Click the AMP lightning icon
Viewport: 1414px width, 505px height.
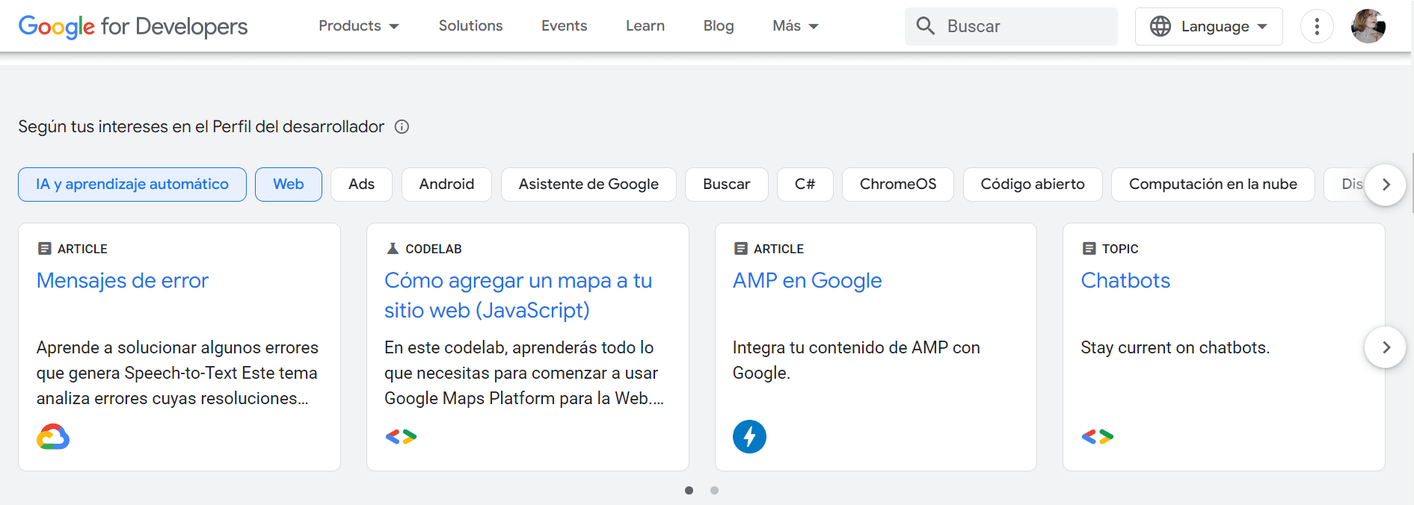click(x=749, y=436)
